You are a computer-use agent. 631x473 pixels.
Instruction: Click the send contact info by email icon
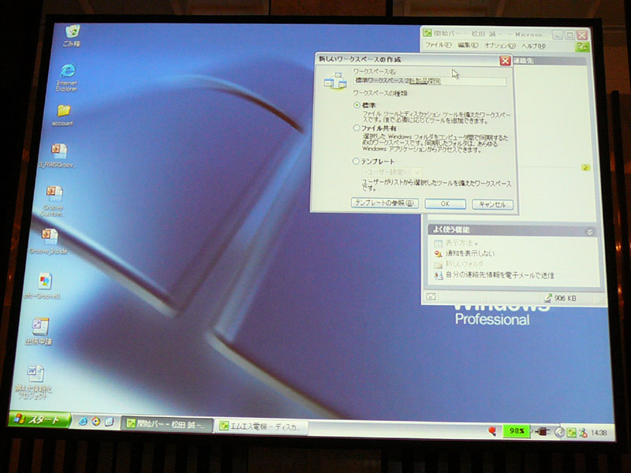(439, 275)
